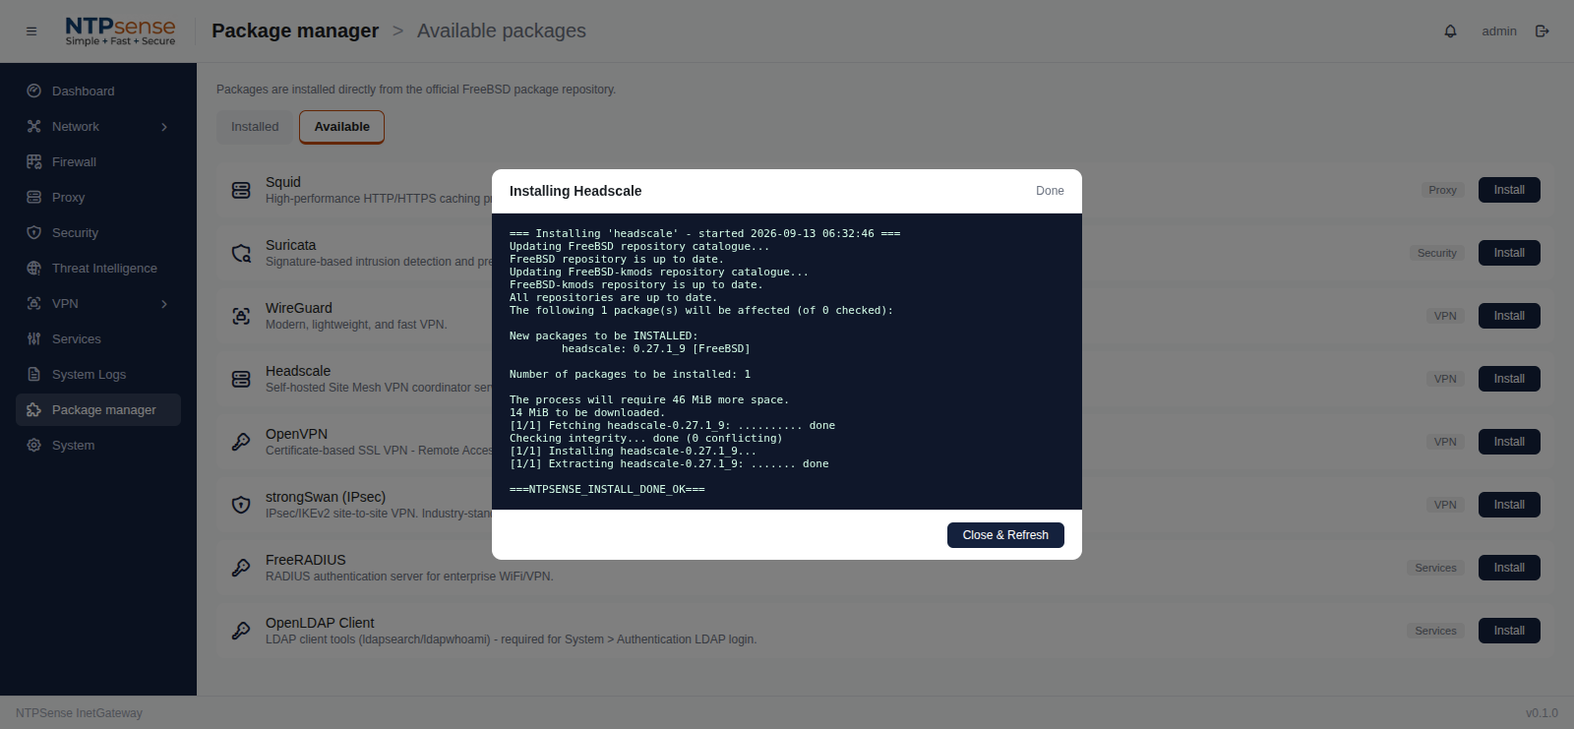Click the System Logs document icon
1574x729 pixels.
click(34, 375)
